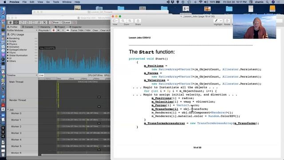Toggle Local handle rotation in Unity

(66, 22)
